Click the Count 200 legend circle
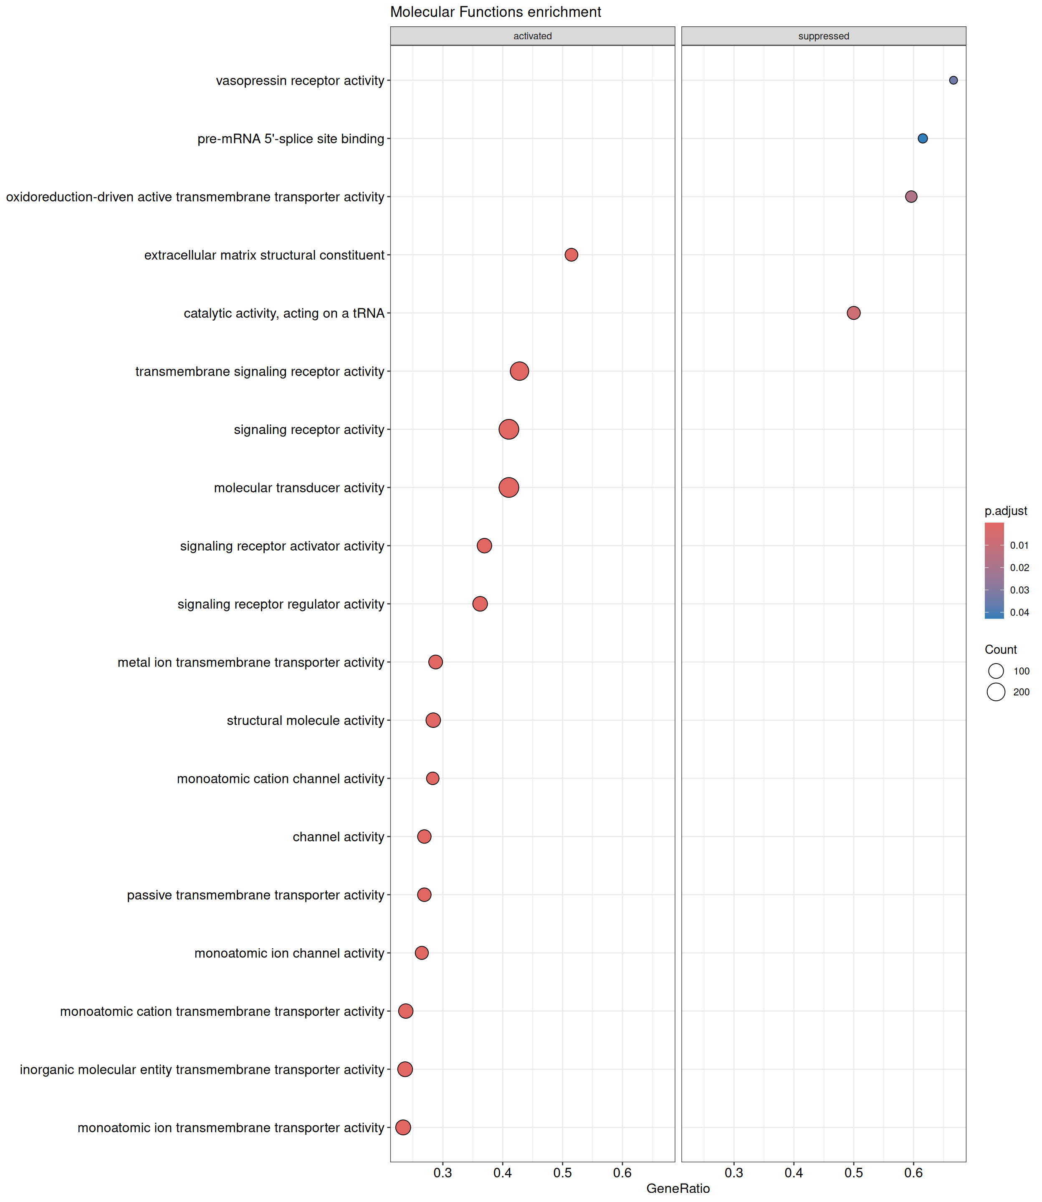The height and width of the screenshot is (1202, 1042). pos(996,692)
